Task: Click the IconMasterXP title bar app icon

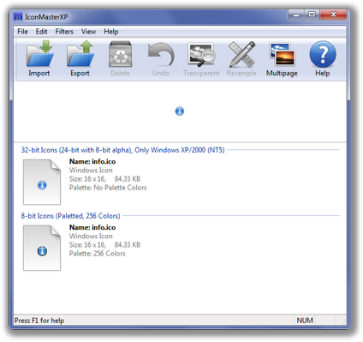Action: point(18,17)
